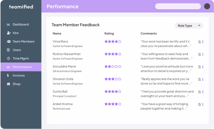The width and height of the screenshot is (214, 129).
Task: Click the Users badge icon
Action: click(8, 50)
